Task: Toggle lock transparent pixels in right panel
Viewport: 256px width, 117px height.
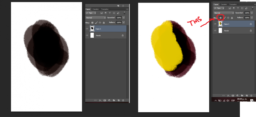Action: coord(221,18)
